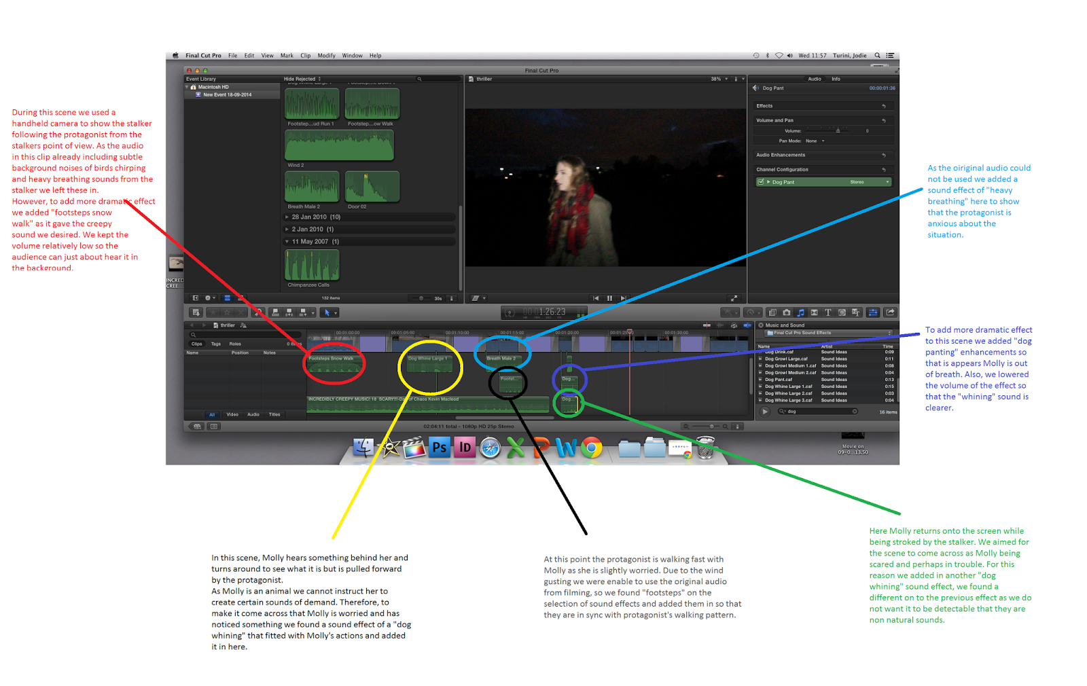Open the Photoshop icon in the Dock
The width and height of the screenshot is (1087, 686).
pos(439,448)
